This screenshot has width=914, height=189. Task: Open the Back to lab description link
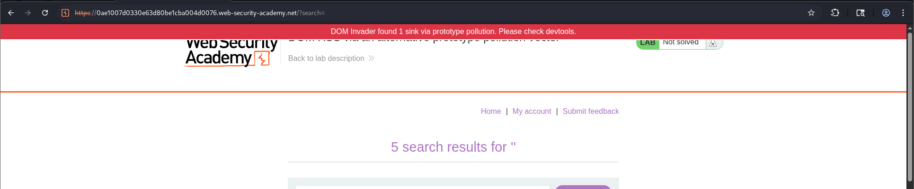tap(326, 58)
